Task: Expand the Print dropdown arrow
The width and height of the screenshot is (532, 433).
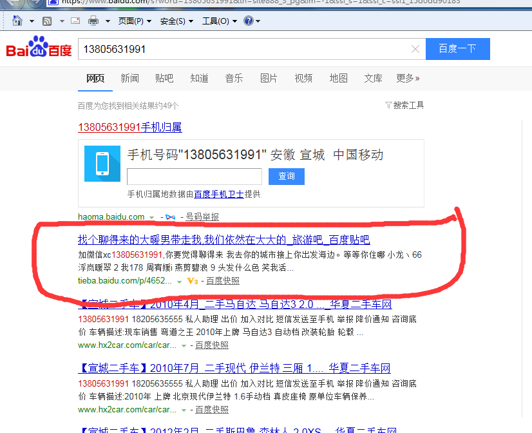Action: coord(108,21)
